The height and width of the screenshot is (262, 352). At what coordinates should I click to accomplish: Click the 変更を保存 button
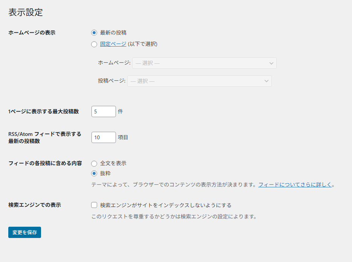24,232
